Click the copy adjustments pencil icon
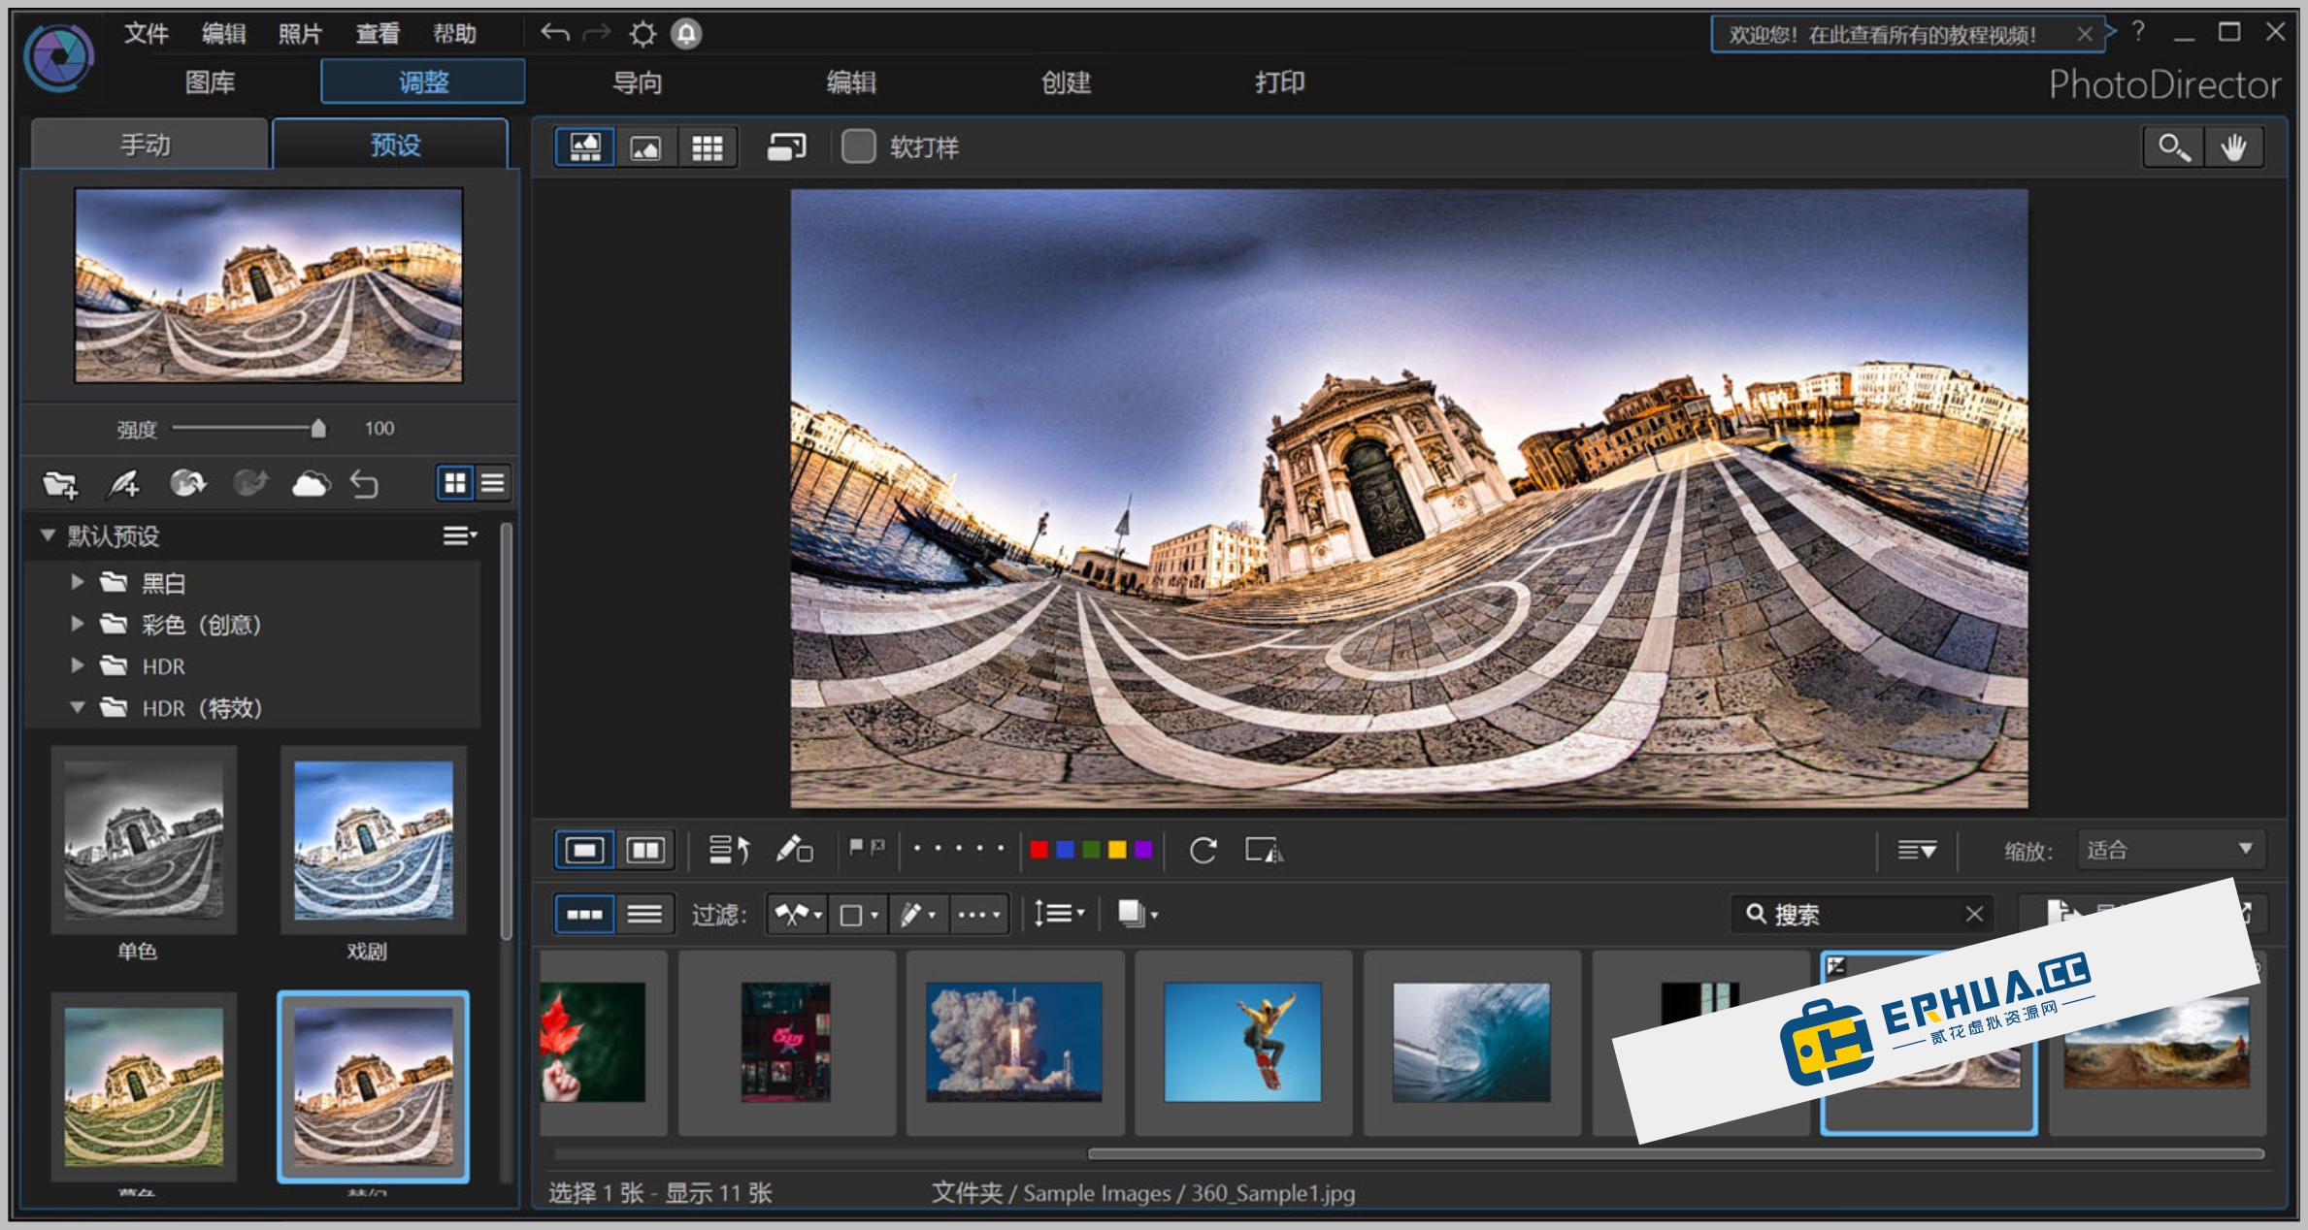2308x1230 pixels. click(x=794, y=851)
